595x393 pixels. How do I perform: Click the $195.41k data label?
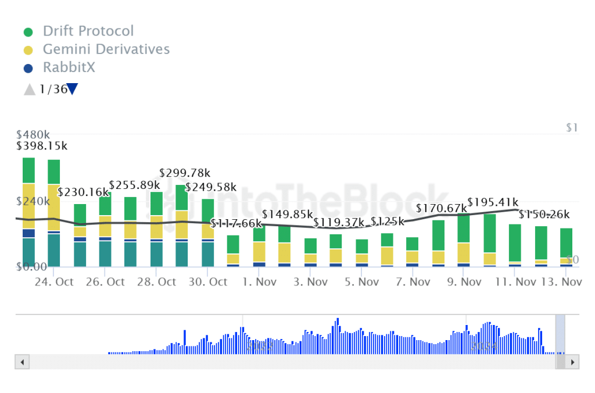coord(493,202)
